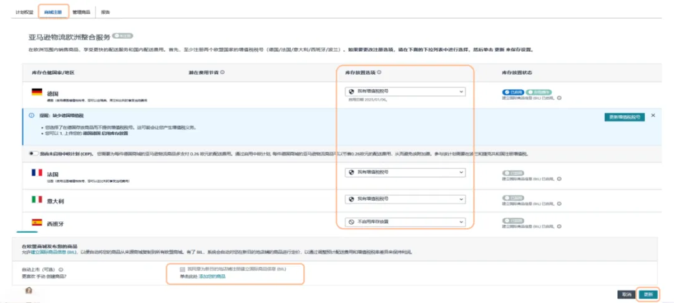674x303 pixels.
Task: Click Germany's green status badge
Action: [538, 92]
